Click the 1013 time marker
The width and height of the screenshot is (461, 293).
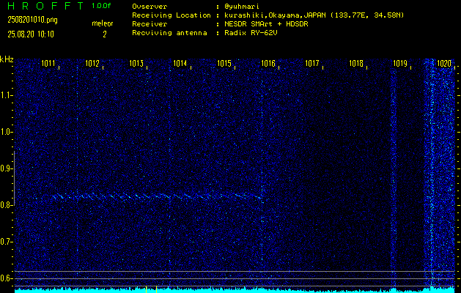click(x=136, y=64)
